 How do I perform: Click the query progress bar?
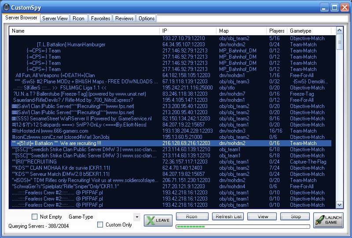click(x=242, y=227)
